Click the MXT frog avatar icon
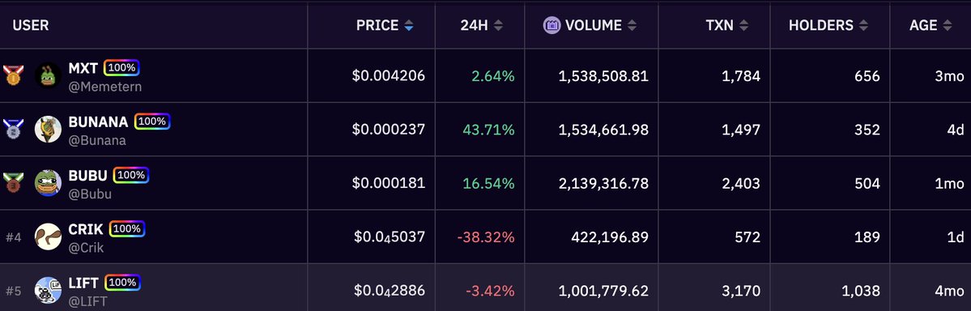The width and height of the screenshot is (971, 311). point(48,75)
